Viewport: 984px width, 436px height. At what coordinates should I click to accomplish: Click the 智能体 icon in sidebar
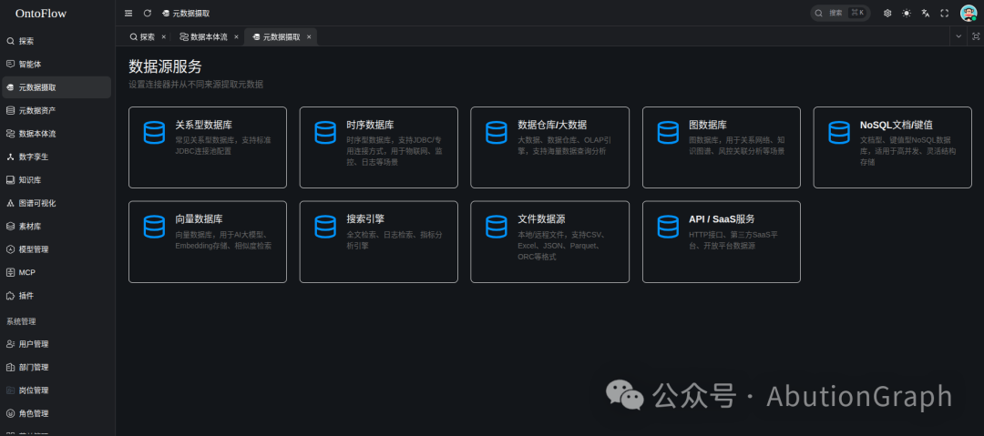[x=10, y=64]
